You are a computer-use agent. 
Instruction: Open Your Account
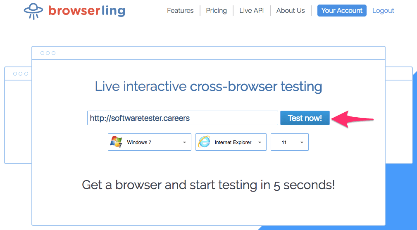(x=342, y=11)
